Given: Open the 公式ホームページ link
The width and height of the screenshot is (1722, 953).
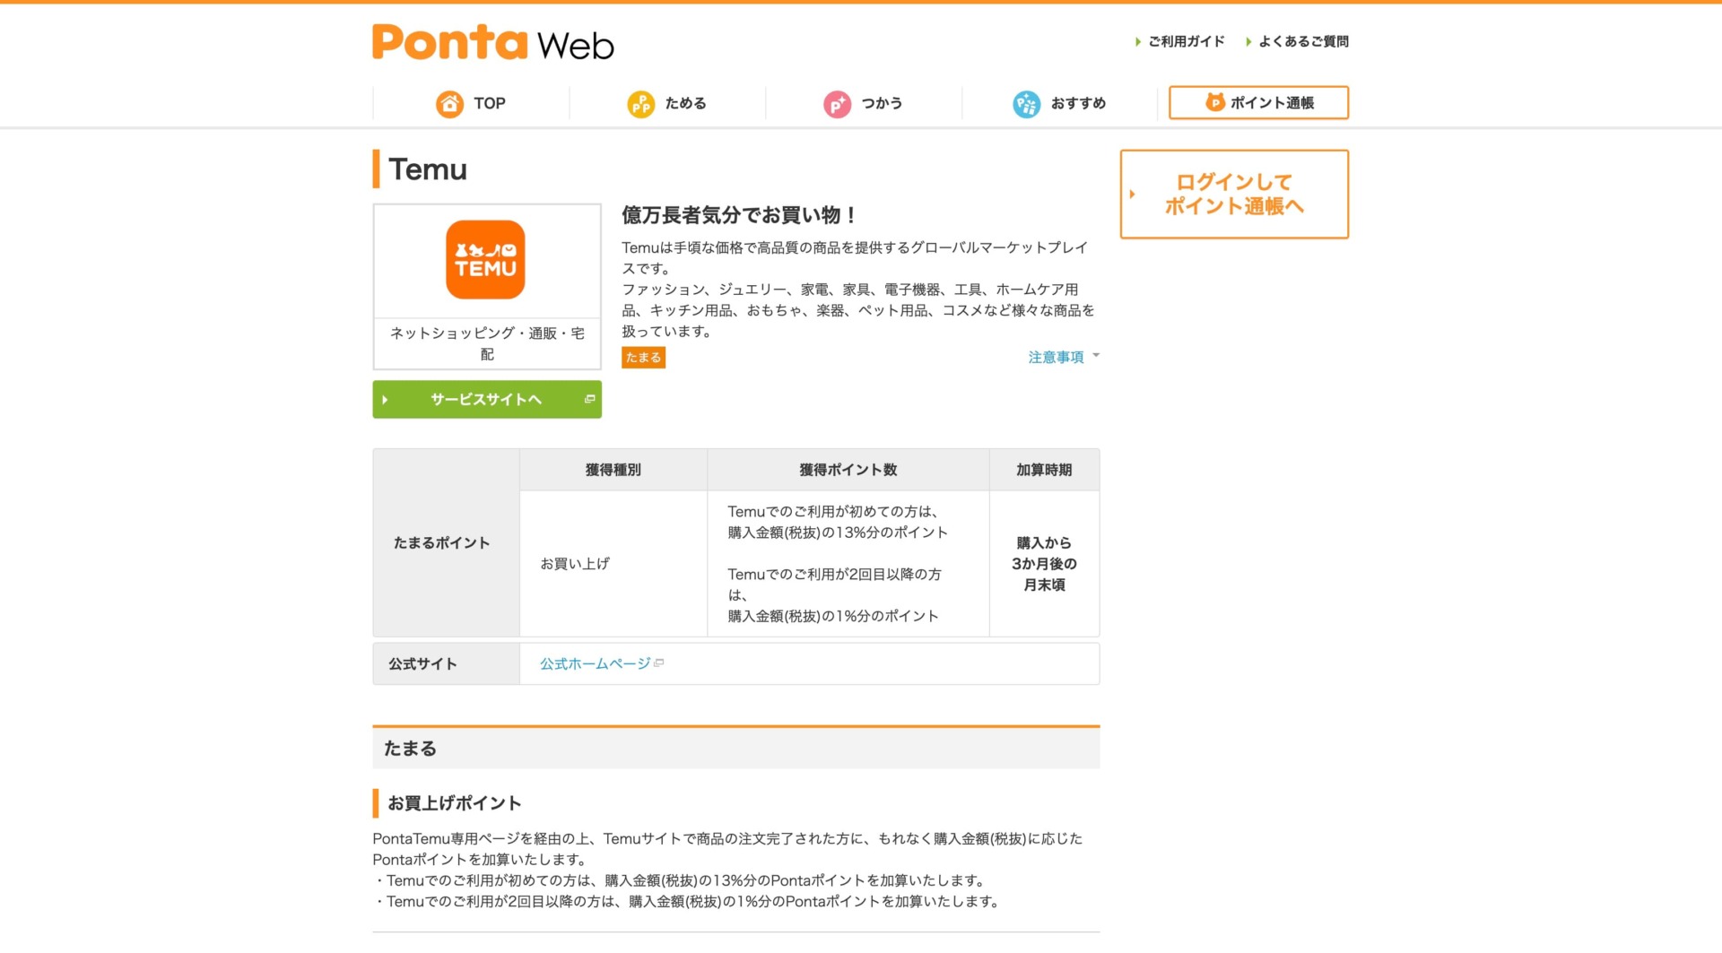Looking at the screenshot, I should pos(595,663).
